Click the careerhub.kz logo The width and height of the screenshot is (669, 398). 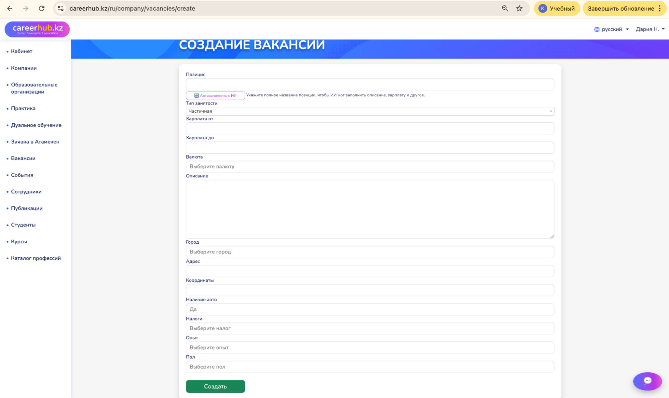coord(37,29)
